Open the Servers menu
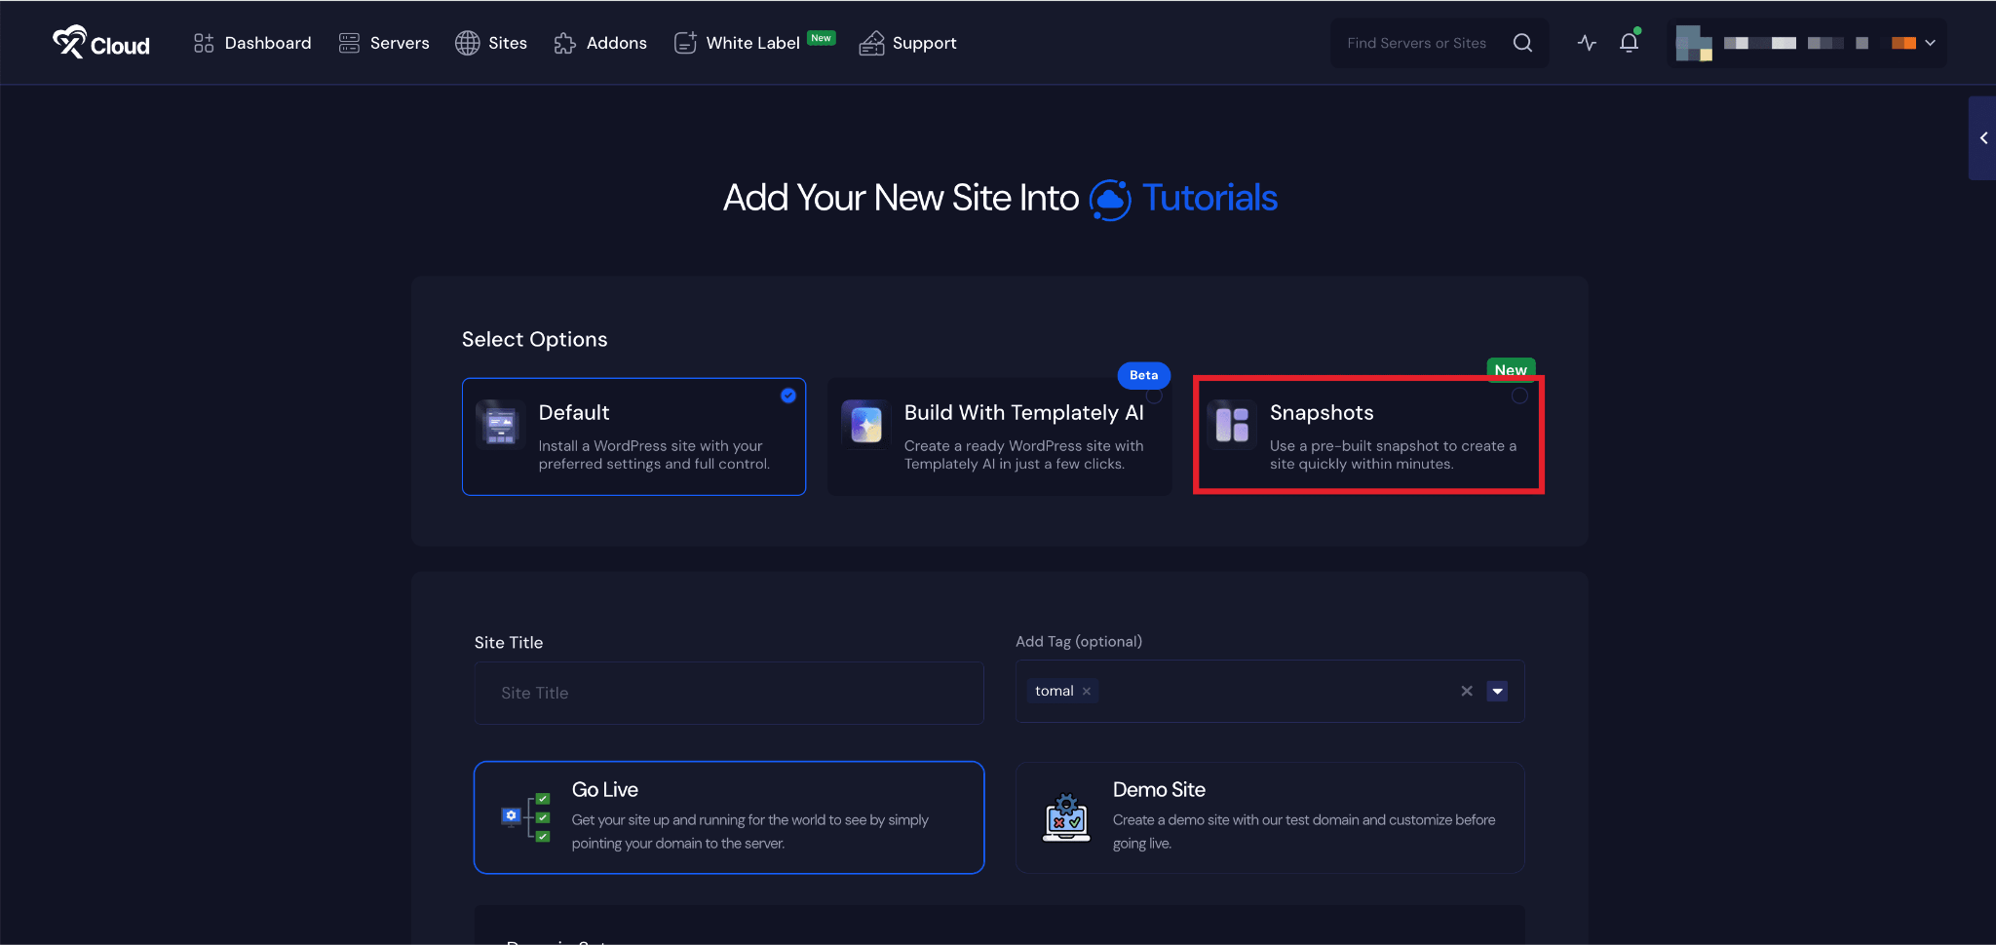 pyautogui.click(x=384, y=43)
